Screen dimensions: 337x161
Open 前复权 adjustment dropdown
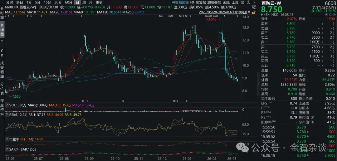point(201,2)
